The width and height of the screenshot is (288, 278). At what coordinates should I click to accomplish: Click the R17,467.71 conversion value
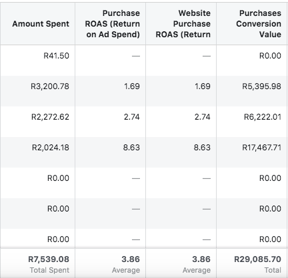click(262, 148)
